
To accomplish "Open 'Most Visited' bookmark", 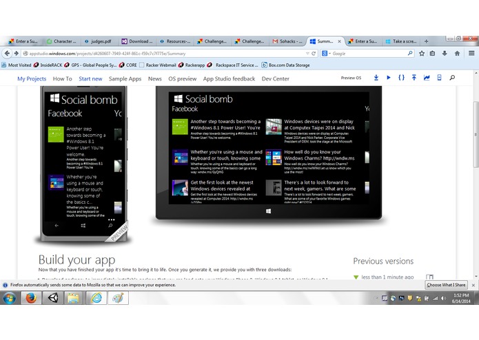I will click(17, 65).
